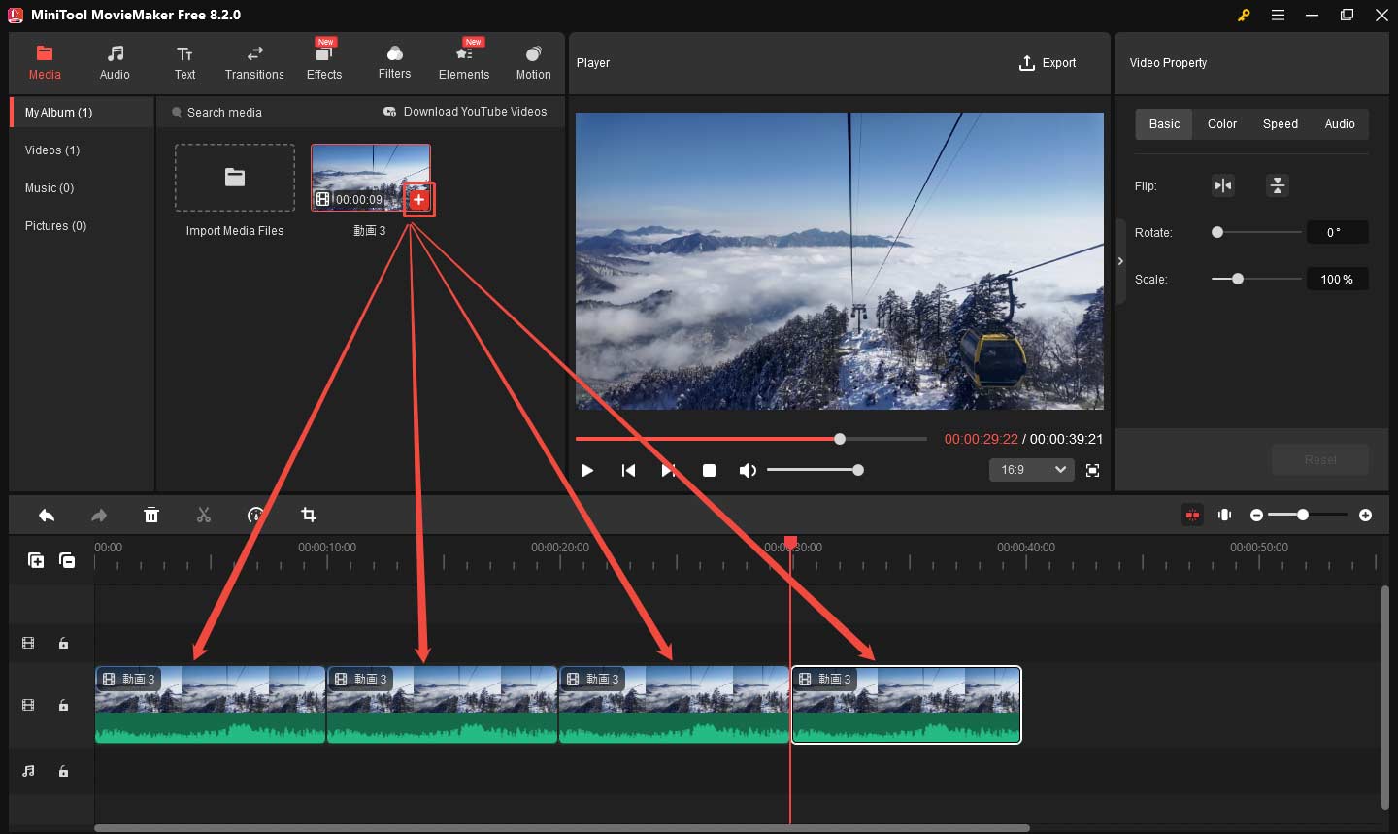
Task: Open the hamburger menu in title bar
Action: 1278,15
